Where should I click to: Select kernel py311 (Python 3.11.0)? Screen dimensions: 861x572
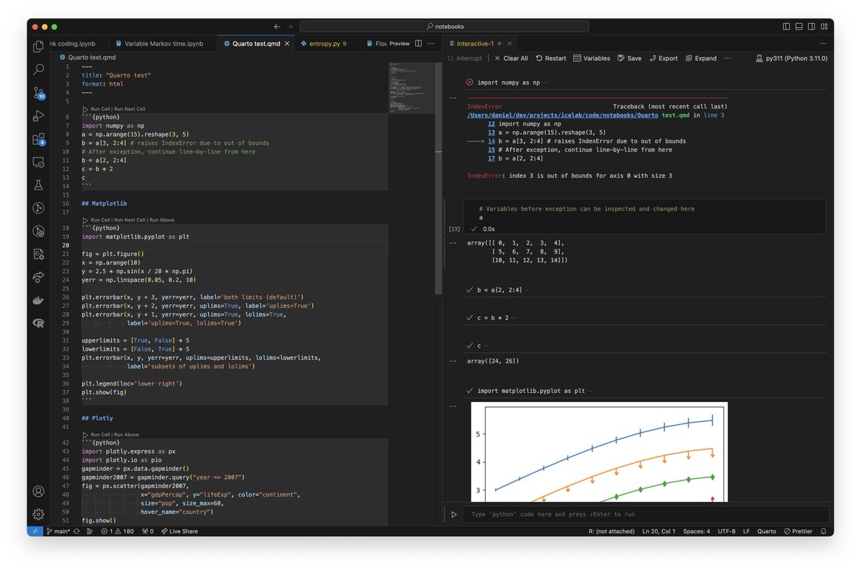(x=792, y=58)
